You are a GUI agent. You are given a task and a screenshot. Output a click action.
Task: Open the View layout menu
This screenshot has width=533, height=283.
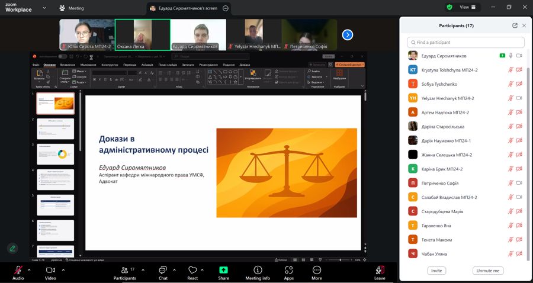(x=468, y=7)
